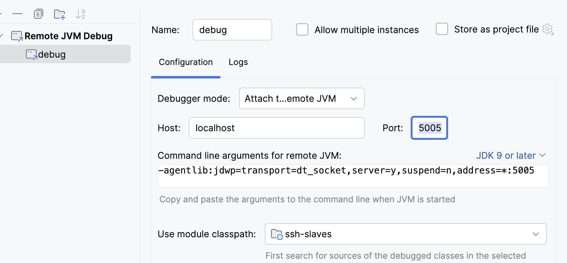Enable Allow multiple instances checkbox
This screenshot has width=567, height=263.
(x=302, y=30)
